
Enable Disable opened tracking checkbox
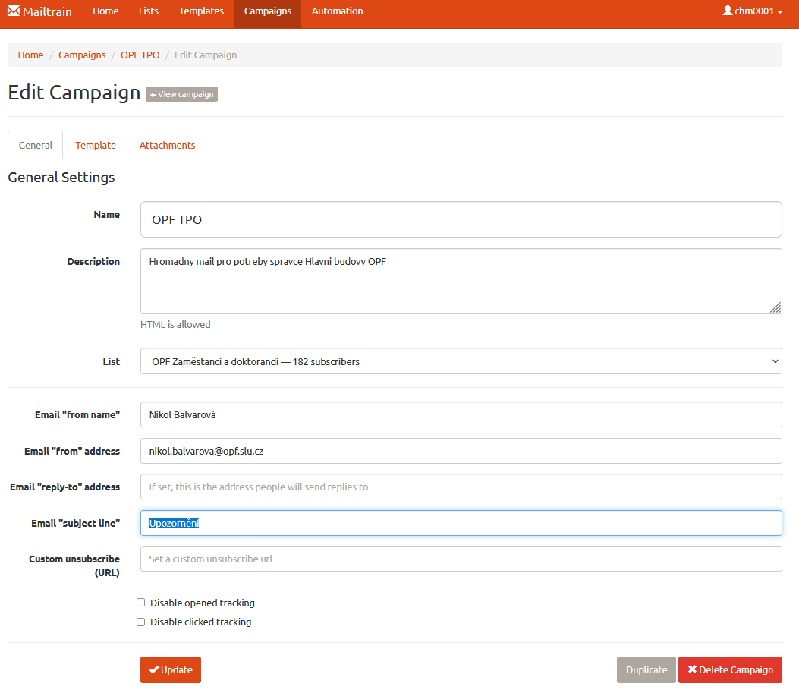point(140,603)
